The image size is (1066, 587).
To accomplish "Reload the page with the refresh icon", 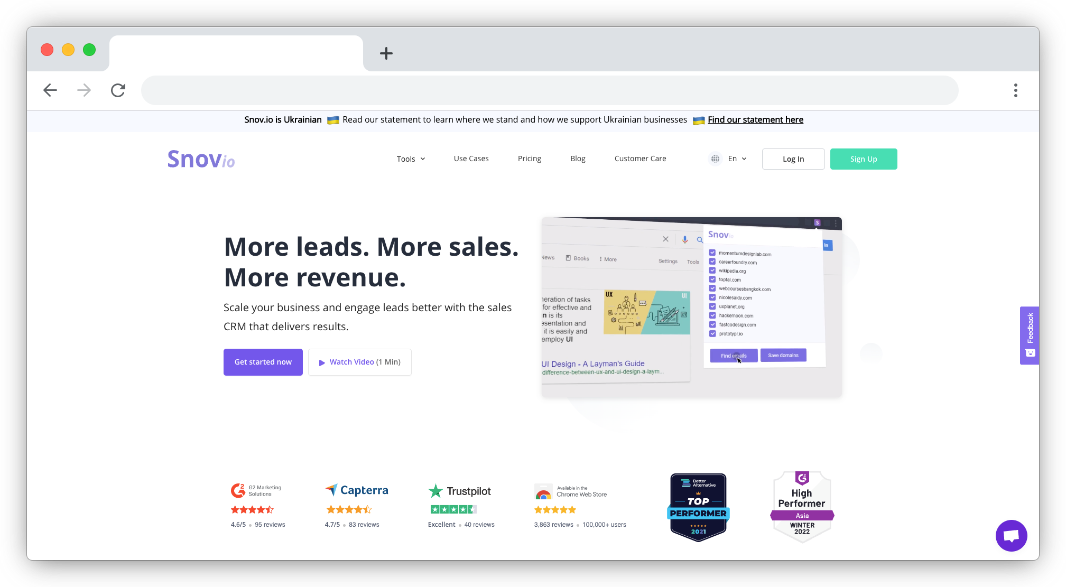I will [x=118, y=90].
